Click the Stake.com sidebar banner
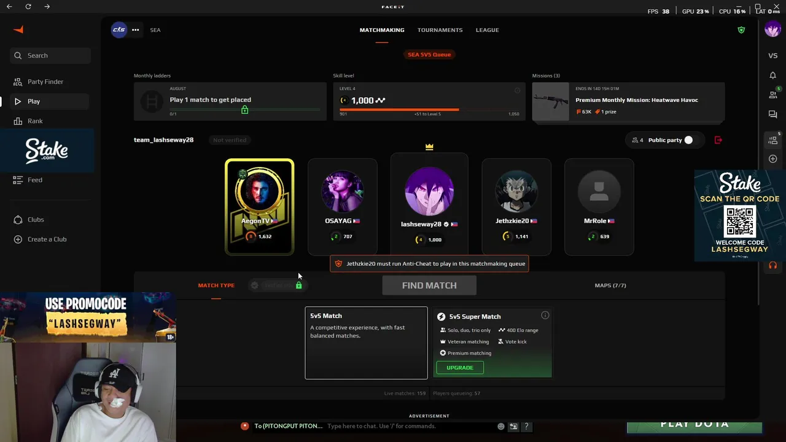Screen dimensions: 786x442 (47, 151)
